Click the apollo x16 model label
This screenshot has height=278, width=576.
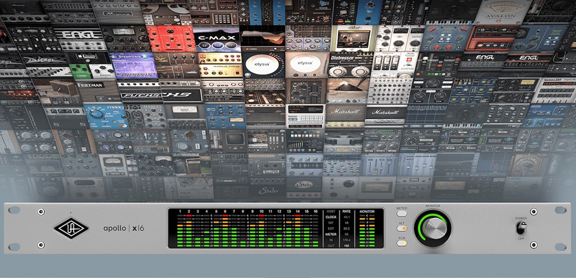point(124,228)
